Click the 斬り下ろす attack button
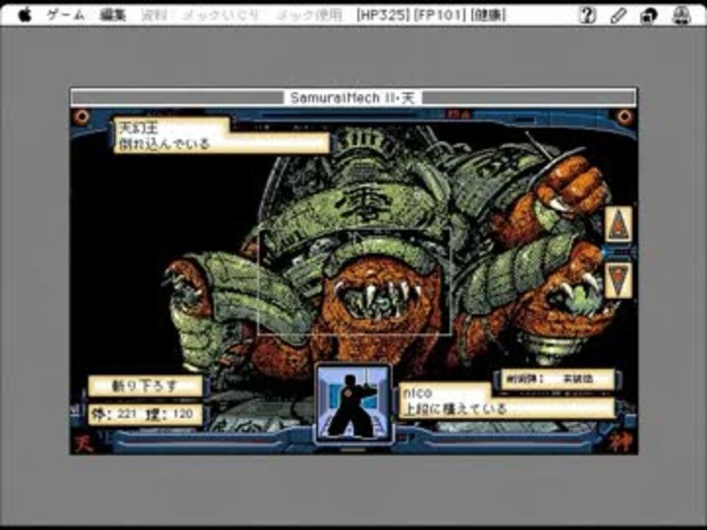The height and width of the screenshot is (530, 707). (x=145, y=386)
